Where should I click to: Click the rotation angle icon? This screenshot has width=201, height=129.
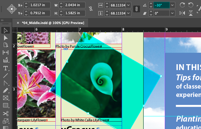pos(145,5)
